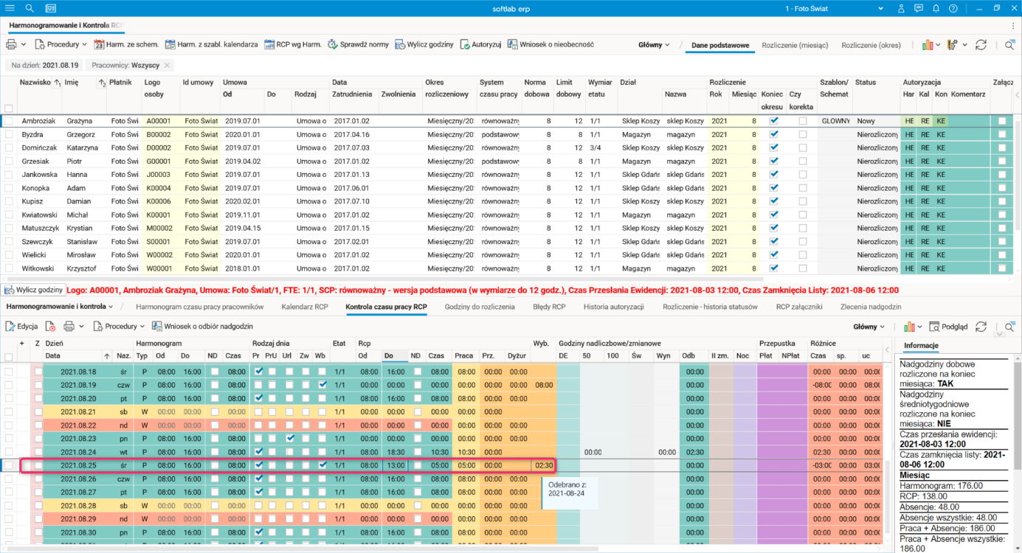Open the chart dropdown in the RCP panel toolbar

[x=914, y=326]
